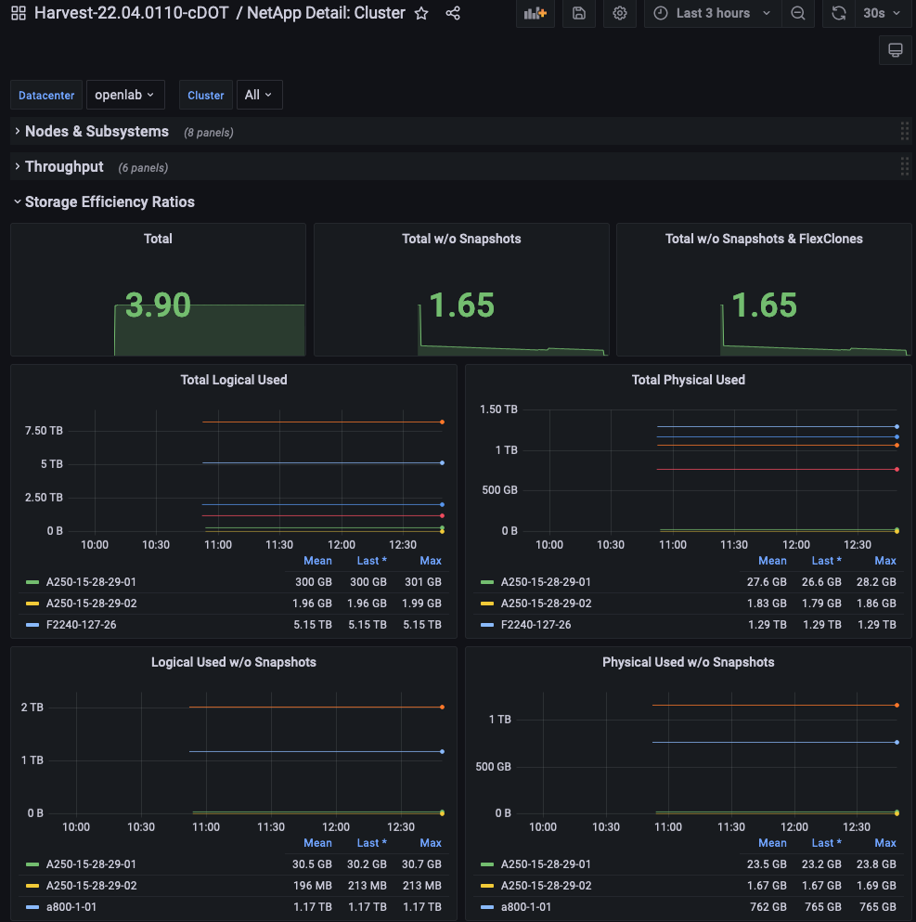Sort the Total Logical Used legend by Max
Screen dimensions: 916x922
tap(430, 560)
